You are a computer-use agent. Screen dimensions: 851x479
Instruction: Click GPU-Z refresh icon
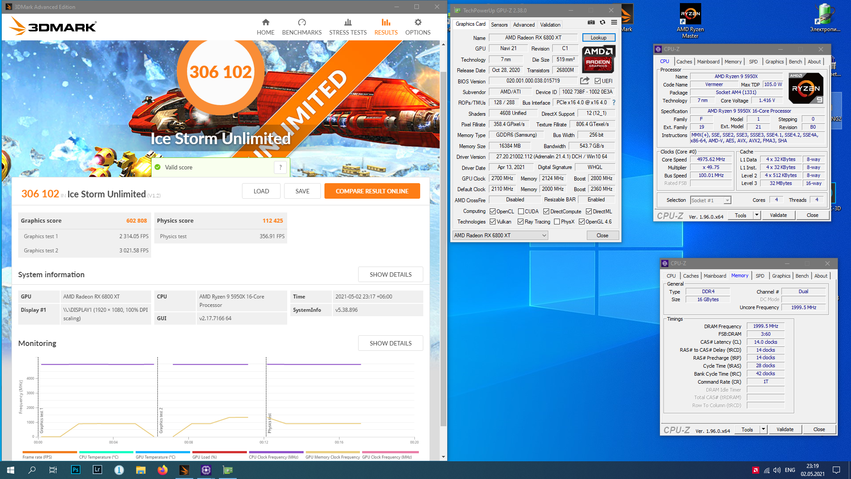coord(602,22)
